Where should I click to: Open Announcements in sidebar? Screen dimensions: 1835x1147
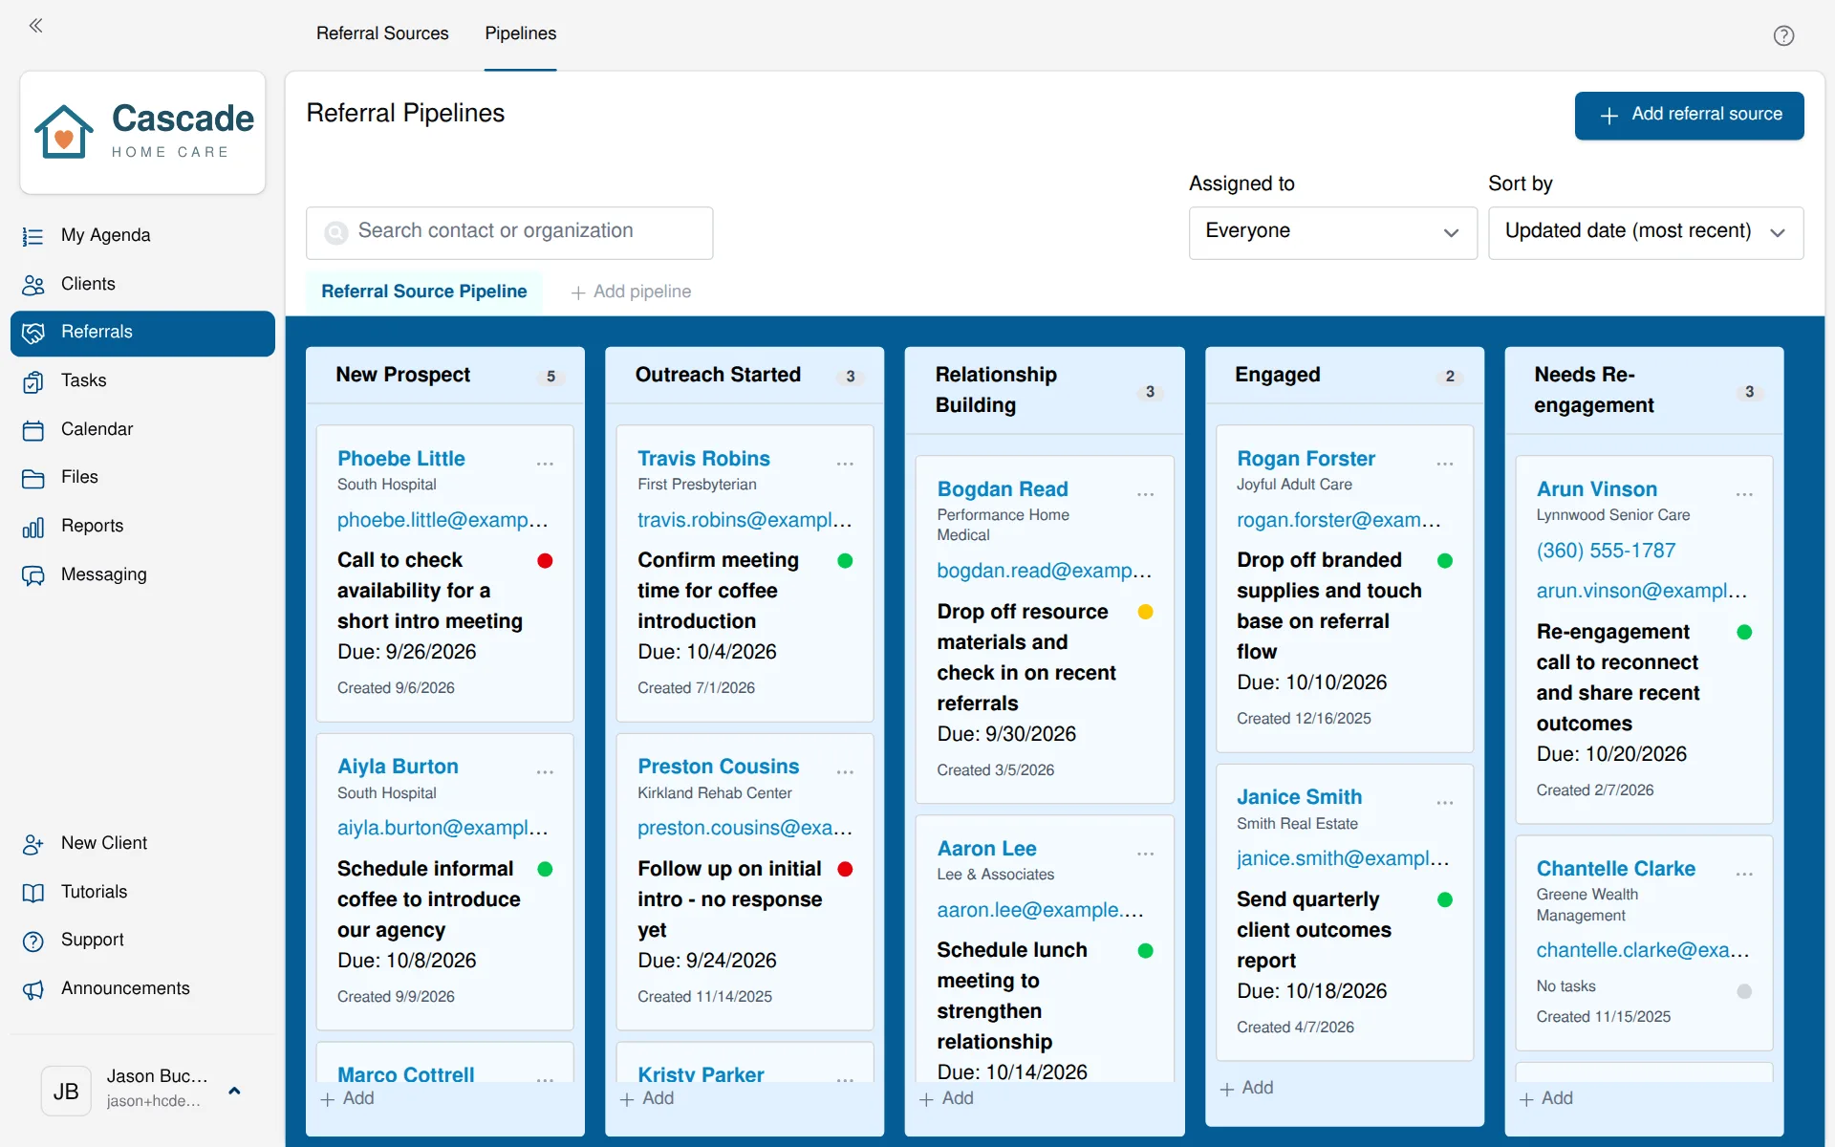pos(142,988)
